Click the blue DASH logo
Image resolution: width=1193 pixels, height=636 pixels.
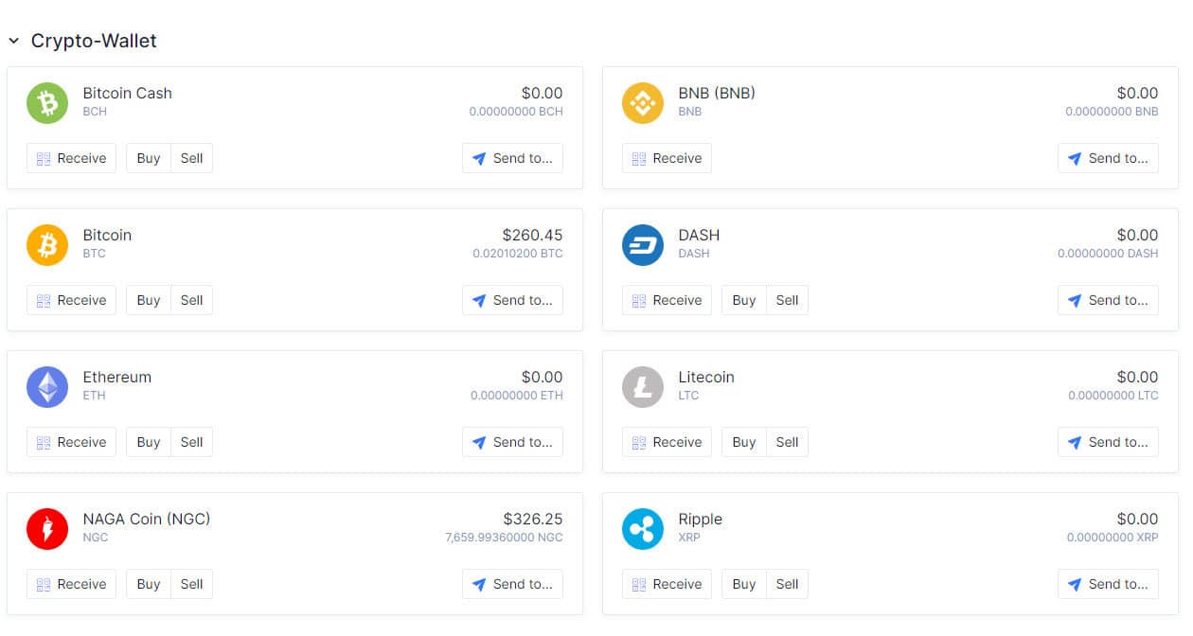[x=643, y=245]
